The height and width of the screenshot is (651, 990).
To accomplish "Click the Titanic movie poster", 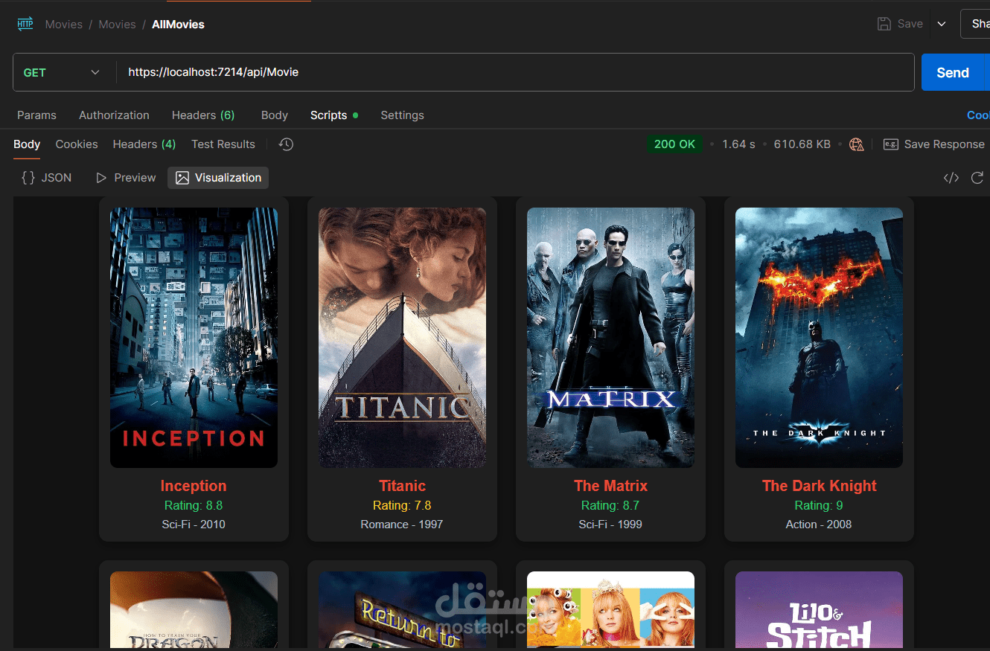I will point(402,338).
